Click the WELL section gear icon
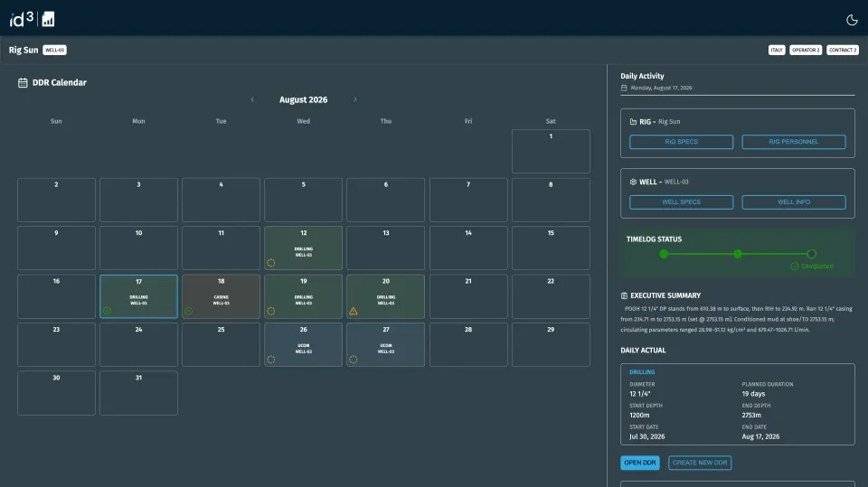Viewport: 868px width, 487px height. point(633,182)
